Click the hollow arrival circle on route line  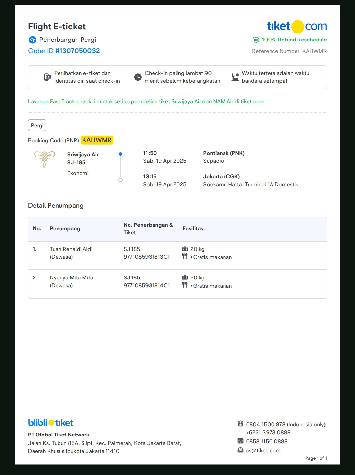(x=121, y=180)
